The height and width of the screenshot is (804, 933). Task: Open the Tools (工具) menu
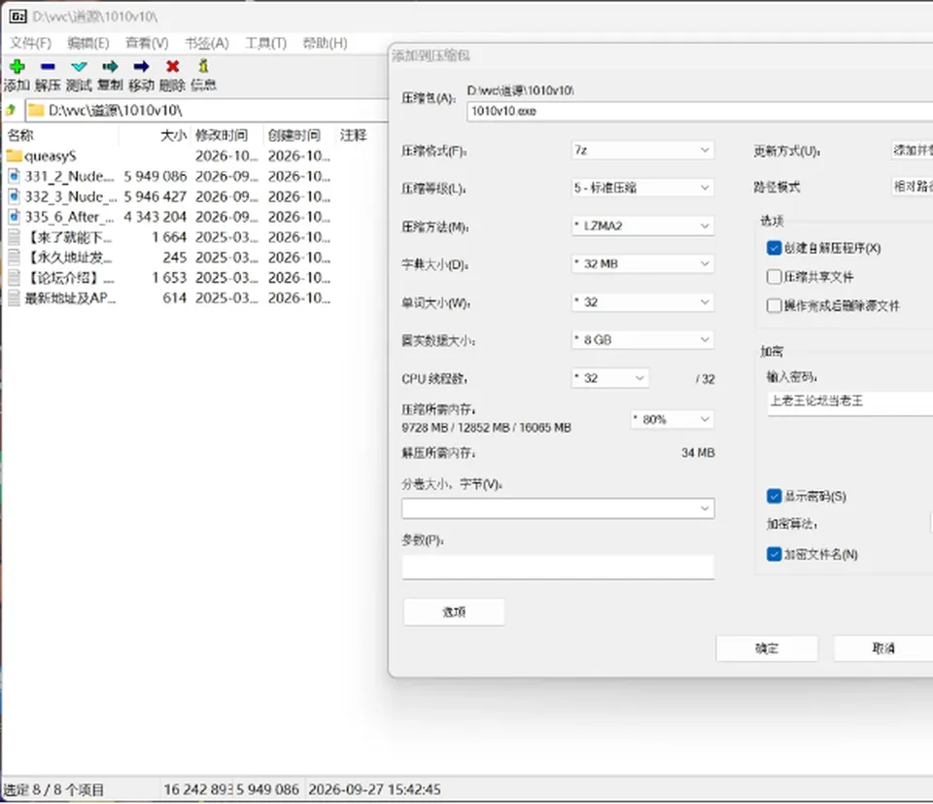click(x=266, y=43)
